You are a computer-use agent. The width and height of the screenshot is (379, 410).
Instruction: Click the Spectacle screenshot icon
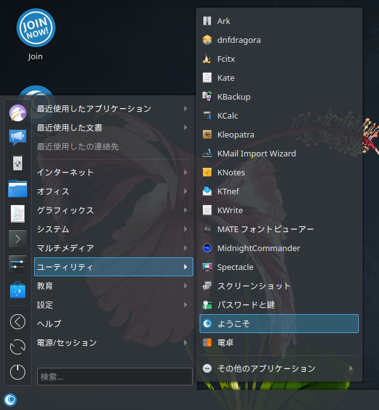point(207,267)
